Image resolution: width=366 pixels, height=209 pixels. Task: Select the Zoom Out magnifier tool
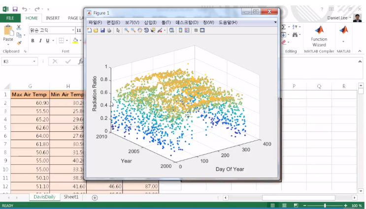tap(133, 30)
